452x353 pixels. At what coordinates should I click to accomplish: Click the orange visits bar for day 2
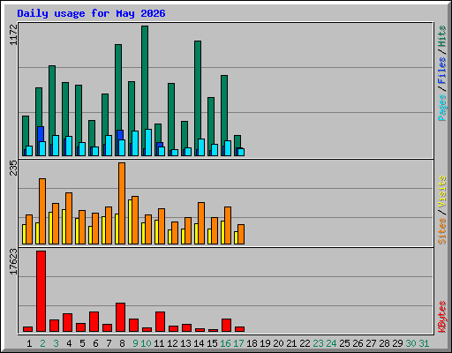[42, 211]
